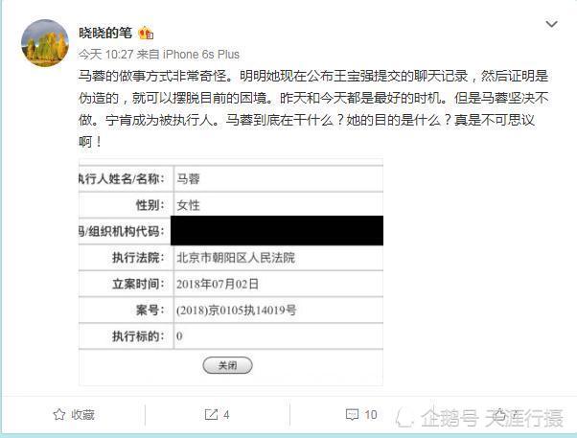577x438 pixels.
Task: Click the membership badge beside the username
Action: coord(146,34)
